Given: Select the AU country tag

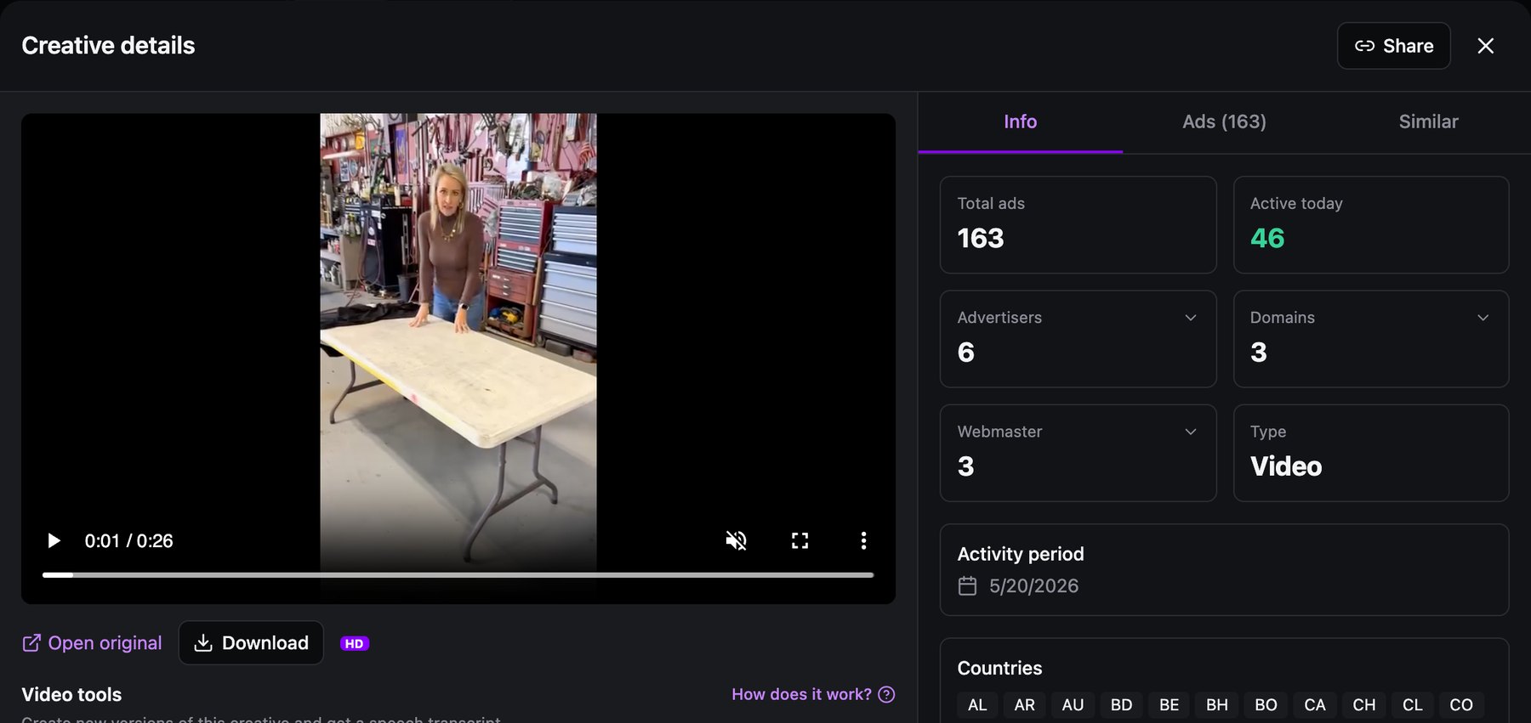Looking at the screenshot, I should pyautogui.click(x=1073, y=705).
